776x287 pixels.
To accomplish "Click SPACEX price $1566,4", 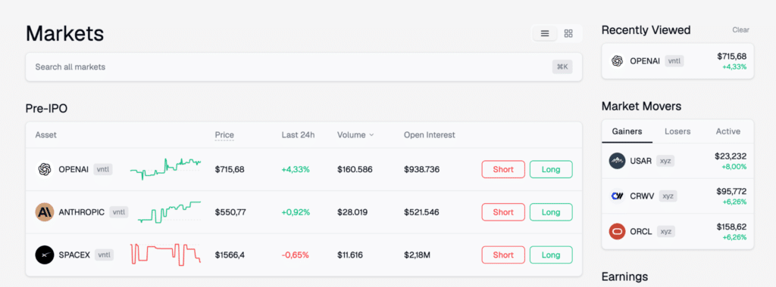I will point(230,255).
